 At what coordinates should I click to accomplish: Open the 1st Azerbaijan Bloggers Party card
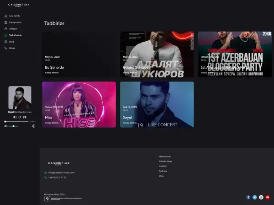(235, 54)
